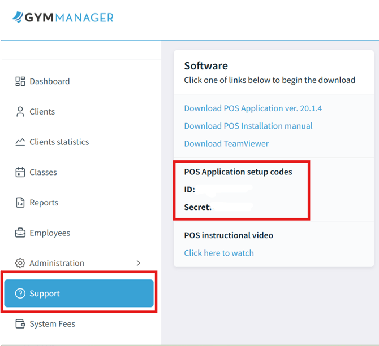The width and height of the screenshot is (379, 346).
Task: Open the Dashboard menu item
Action: pos(50,81)
